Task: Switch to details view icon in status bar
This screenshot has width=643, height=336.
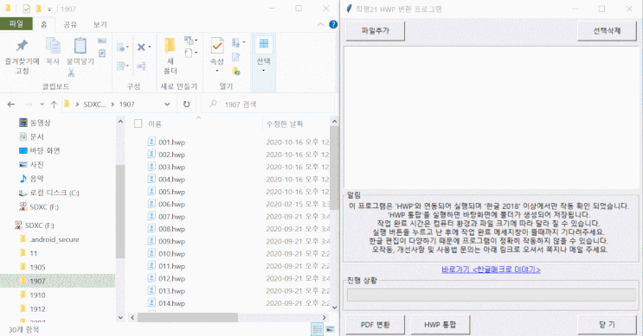Action: 318,329
